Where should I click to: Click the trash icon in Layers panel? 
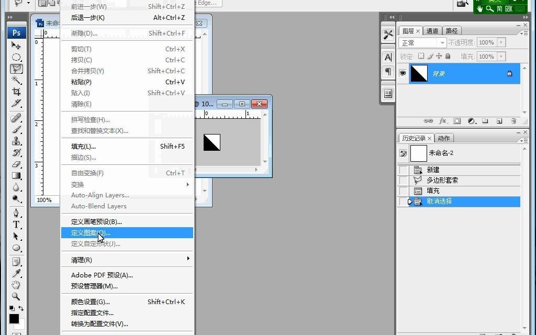(x=513, y=121)
